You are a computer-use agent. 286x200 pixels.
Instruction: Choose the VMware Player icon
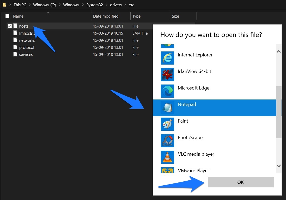click(x=167, y=170)
